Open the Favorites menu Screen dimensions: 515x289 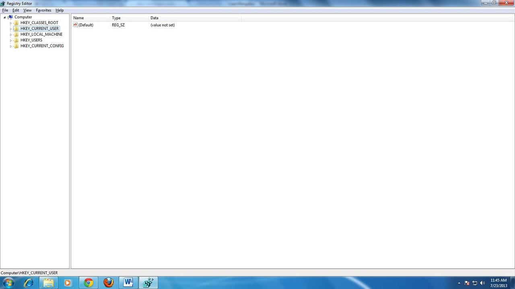pos(43,10)
